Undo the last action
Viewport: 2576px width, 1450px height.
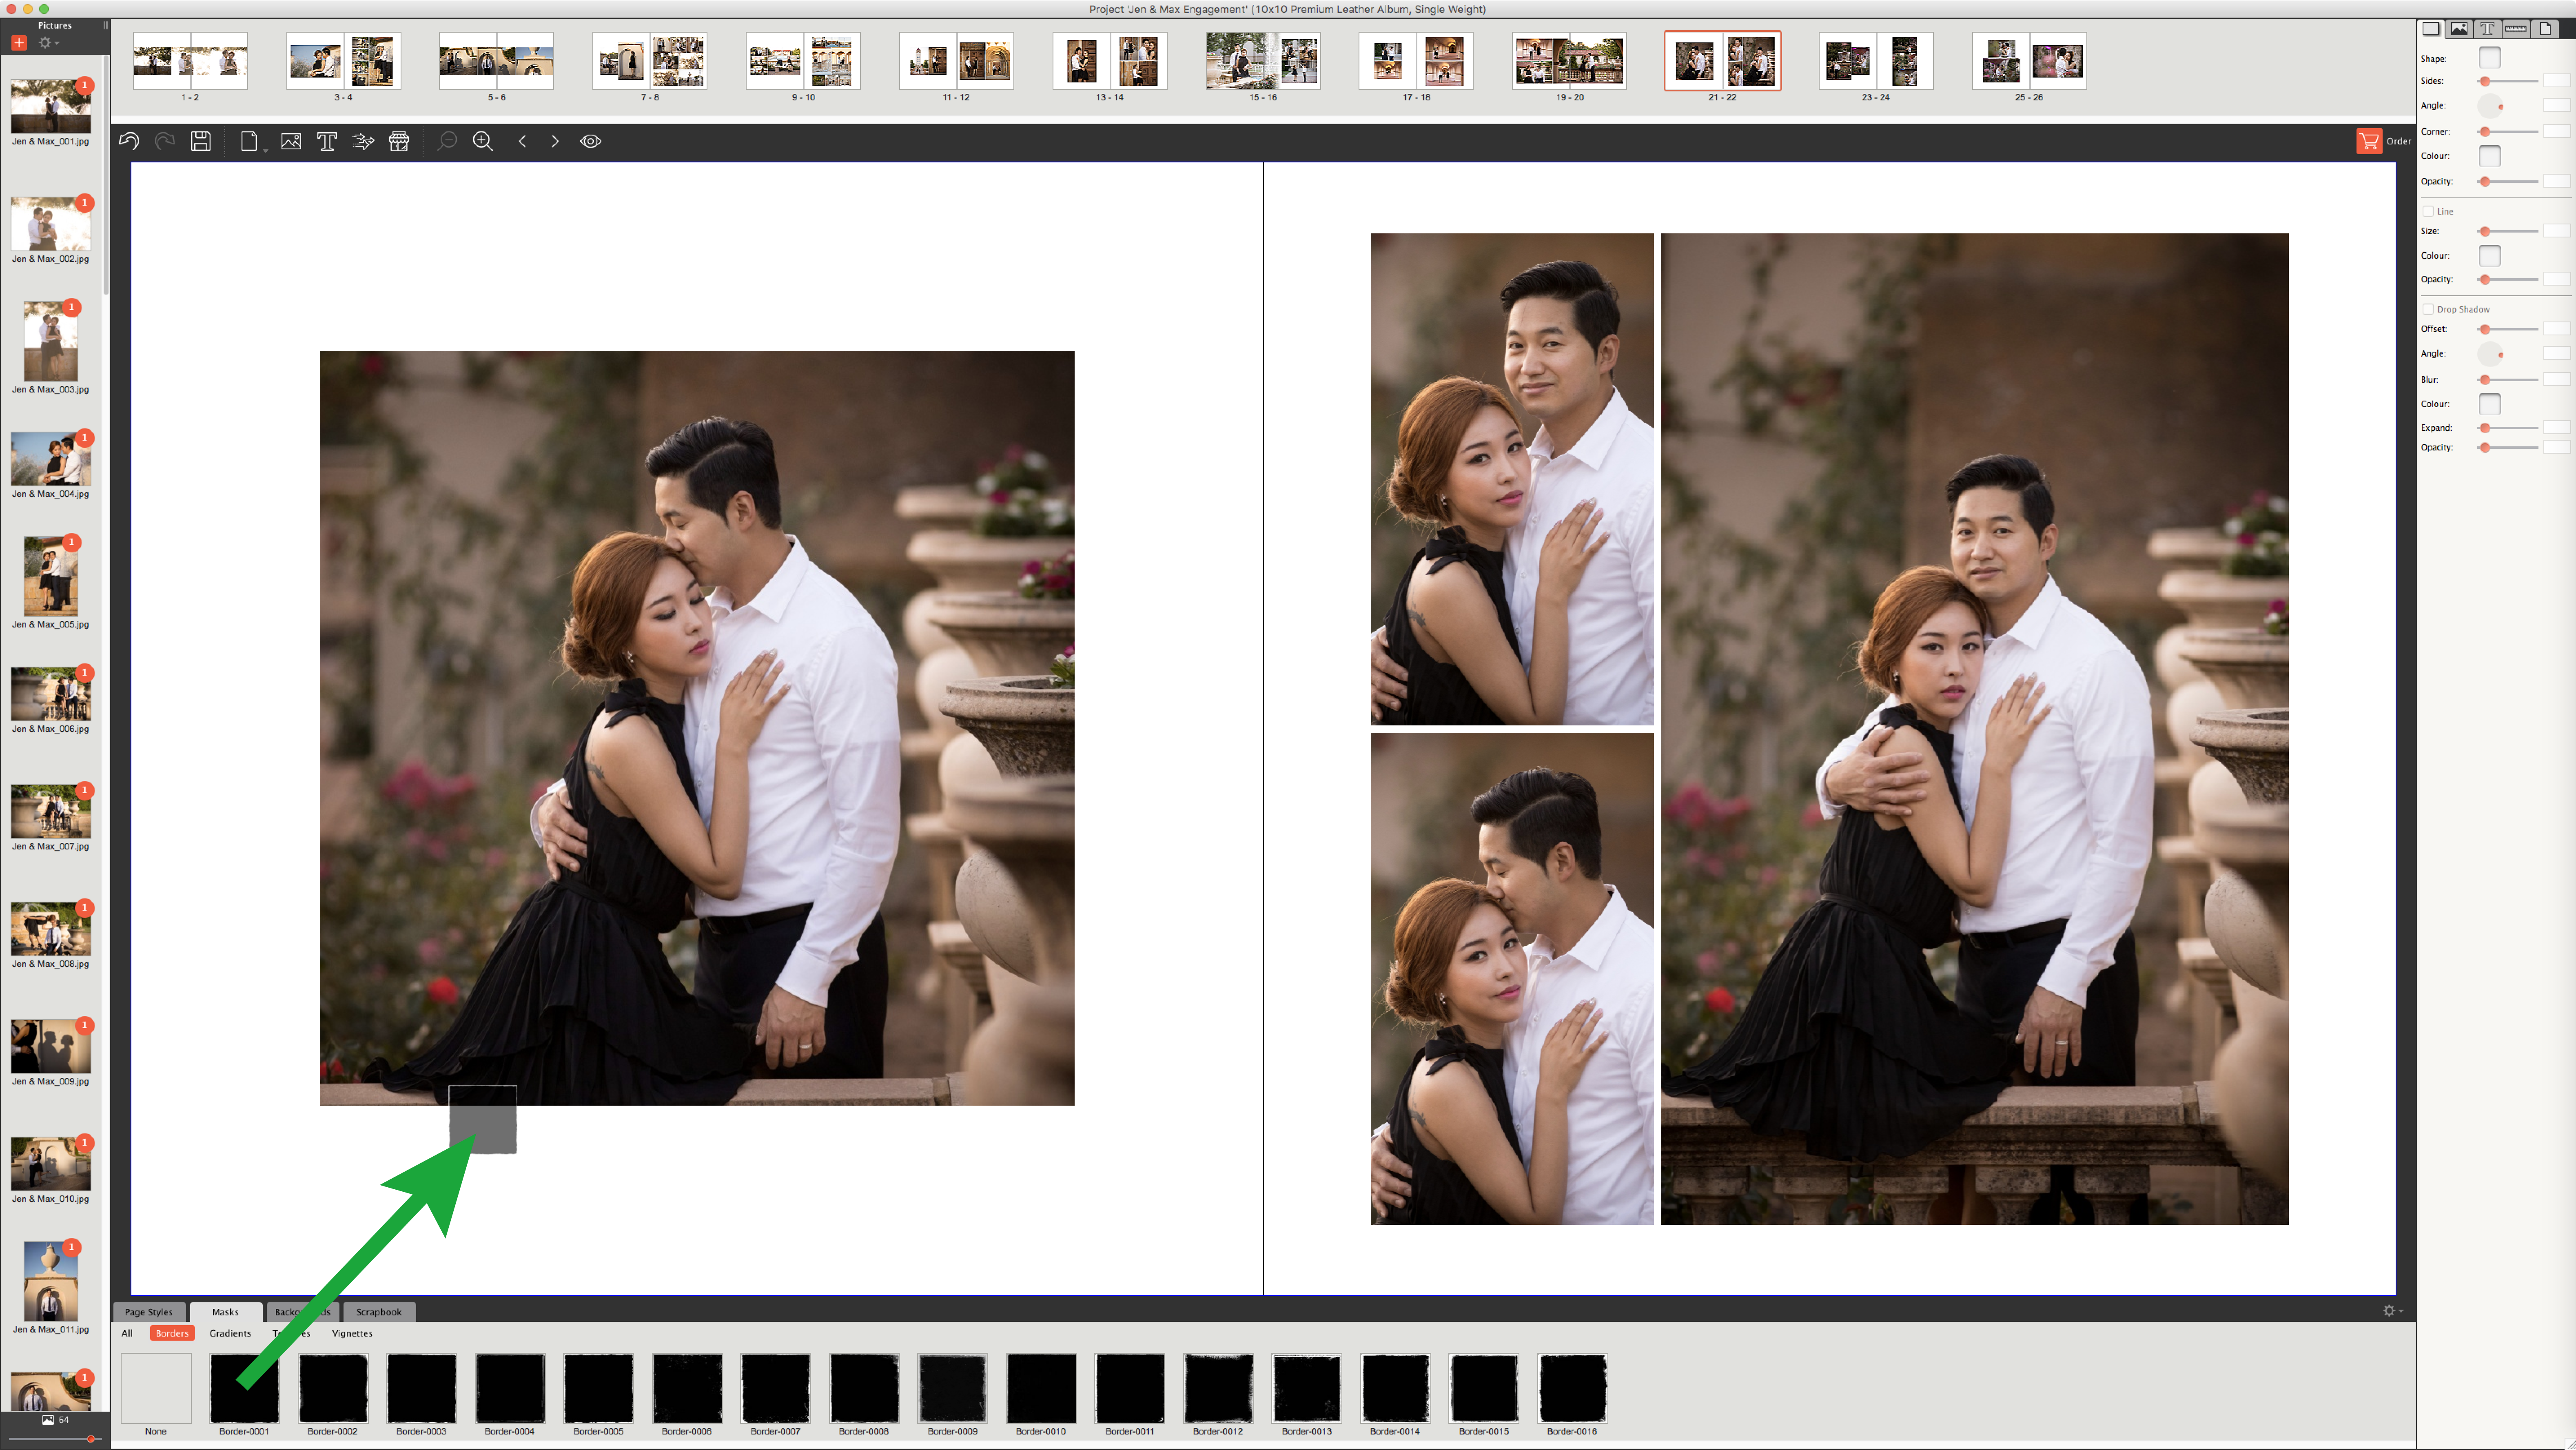coord(129,141)
